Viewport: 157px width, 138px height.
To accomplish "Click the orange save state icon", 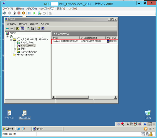I will pyautogui.click(x=24, y=13).
